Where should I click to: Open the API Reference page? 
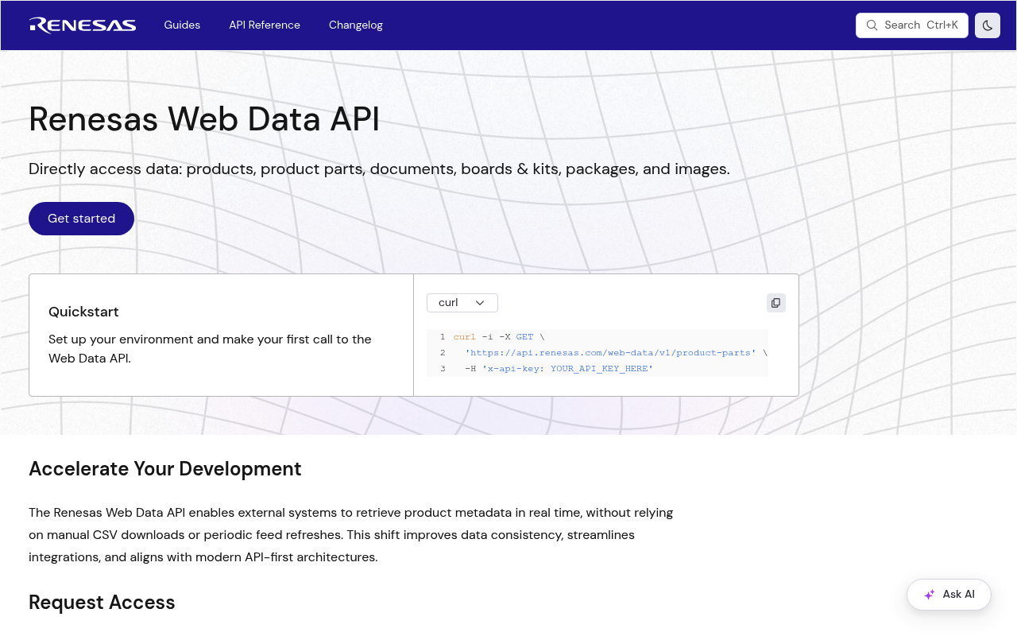[265, 25]
